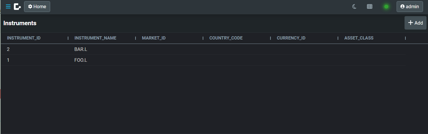Screen dimensions: 428x134
Task: Click the Instruments page title
Action: coord(20,23)
